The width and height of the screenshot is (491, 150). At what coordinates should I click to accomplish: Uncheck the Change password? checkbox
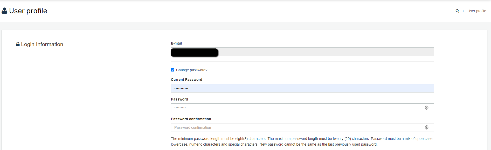172,70
